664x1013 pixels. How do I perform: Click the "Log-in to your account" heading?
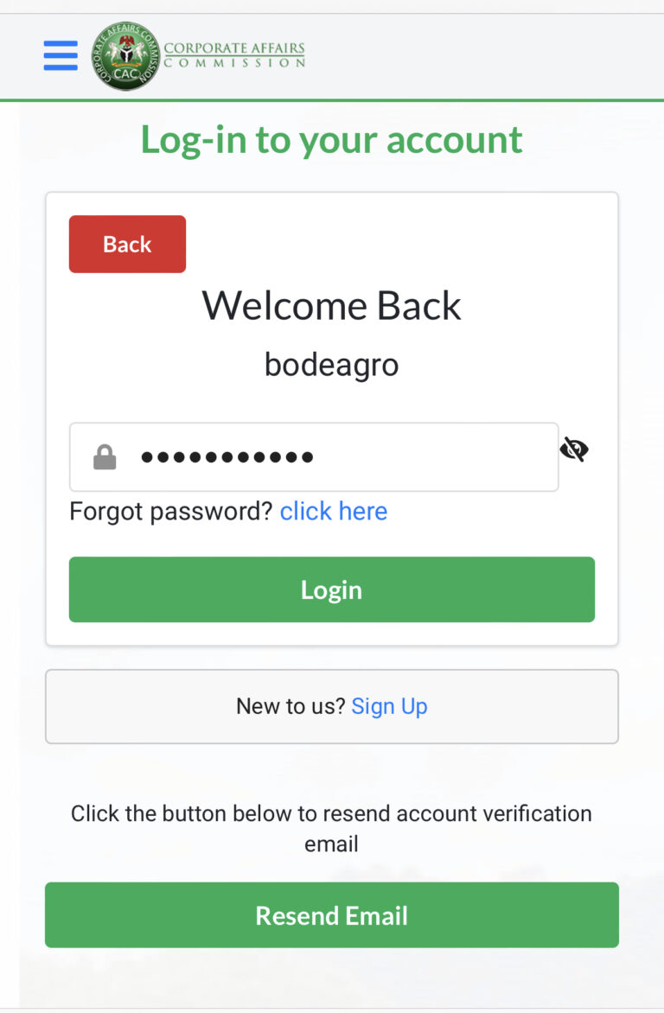click(x=332, y=140)
